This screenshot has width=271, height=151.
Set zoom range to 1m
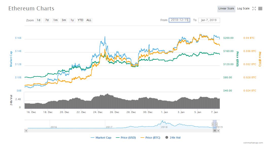55,20
